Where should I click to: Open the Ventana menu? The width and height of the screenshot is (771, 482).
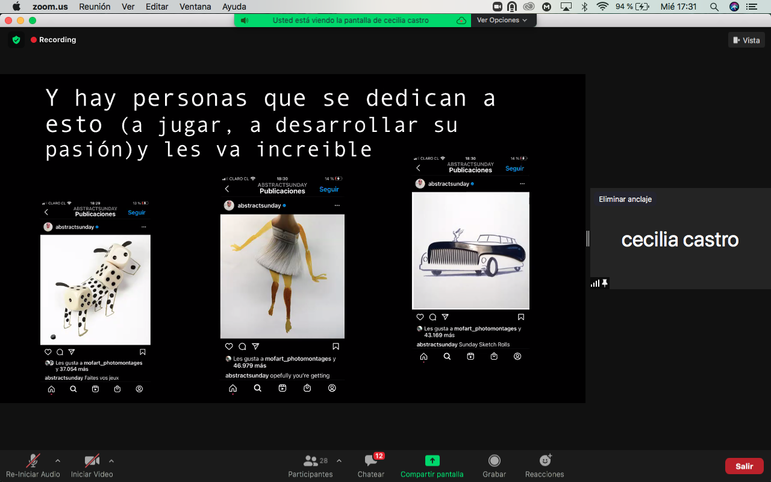[x=195, y=7]
